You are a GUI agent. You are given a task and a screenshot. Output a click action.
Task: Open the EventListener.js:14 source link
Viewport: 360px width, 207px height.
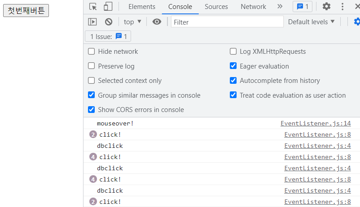point(316,123)
